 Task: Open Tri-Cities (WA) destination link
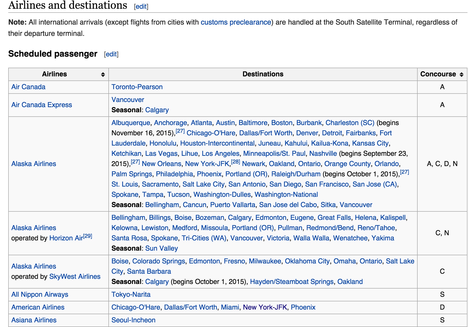coord(204,238)
